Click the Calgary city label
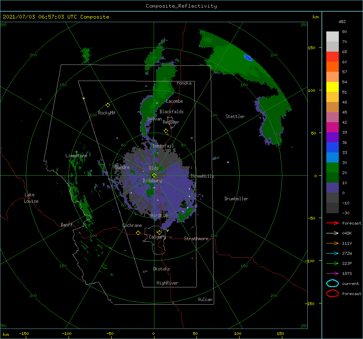Viewport: 363px width, 339px height. pos(157,237)
